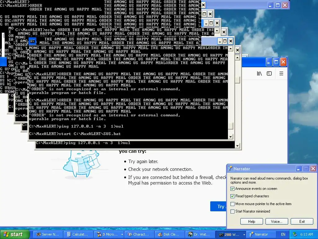Expand the 3 Micro... taskbar group arrow
Image resolution: width=318 pixels, height=239 pixels.
pos(122,234)
